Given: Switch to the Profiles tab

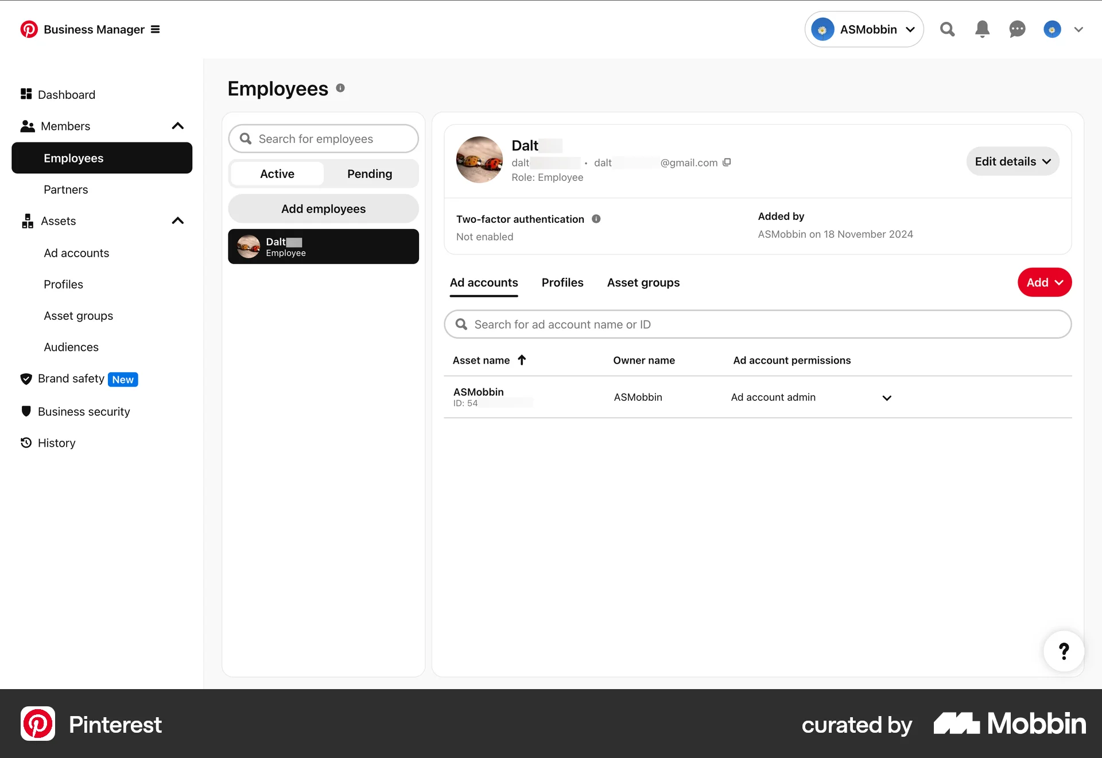Looking at the screenshot, I should [x=562, y=282].
